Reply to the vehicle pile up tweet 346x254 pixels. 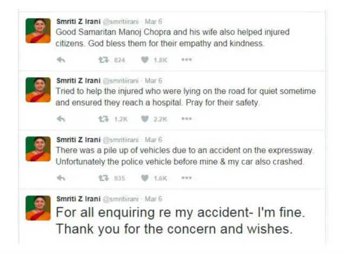click(61, 177)
